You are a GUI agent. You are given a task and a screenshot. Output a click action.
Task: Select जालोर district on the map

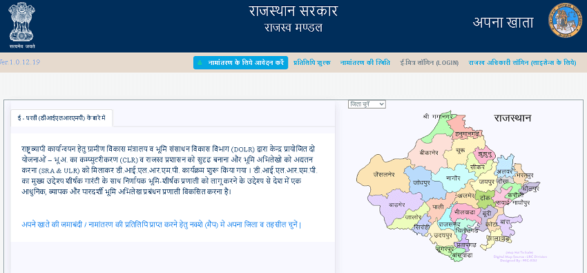[x=413, y=217]
